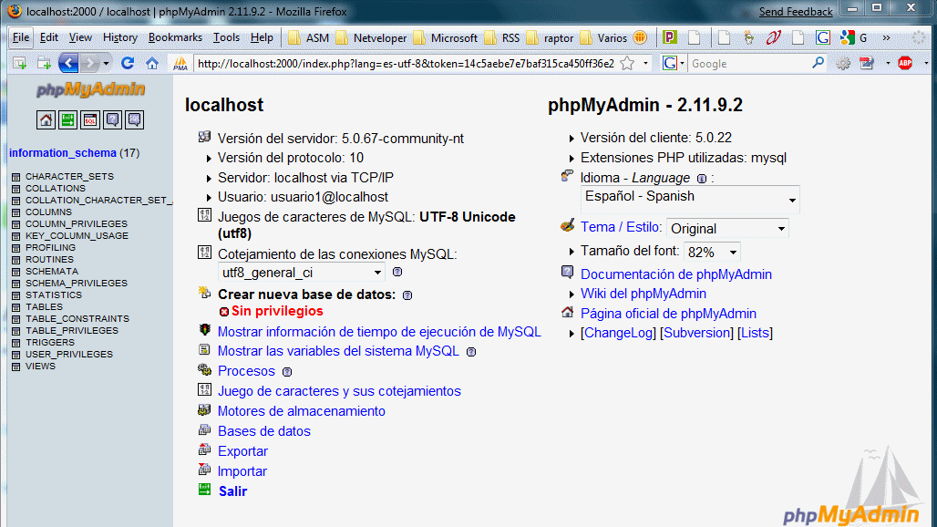Open new tab icon on navigation toolbar
Viewport: 937px width, 527px height.
(20, 63)
